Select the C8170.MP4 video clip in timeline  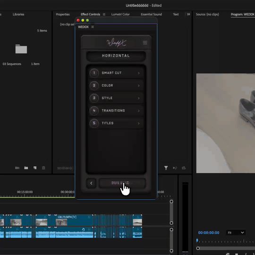tap(74, 220)
